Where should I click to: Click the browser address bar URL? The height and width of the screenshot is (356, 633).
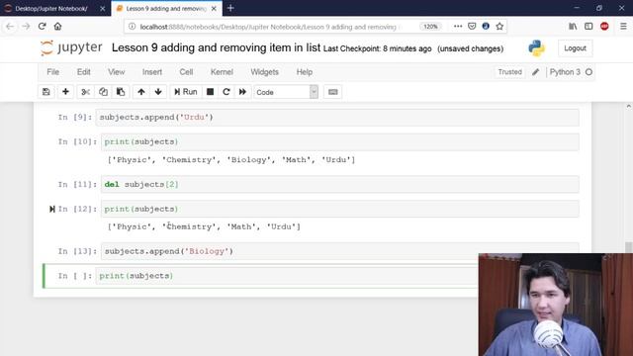(x=268, y=27)
